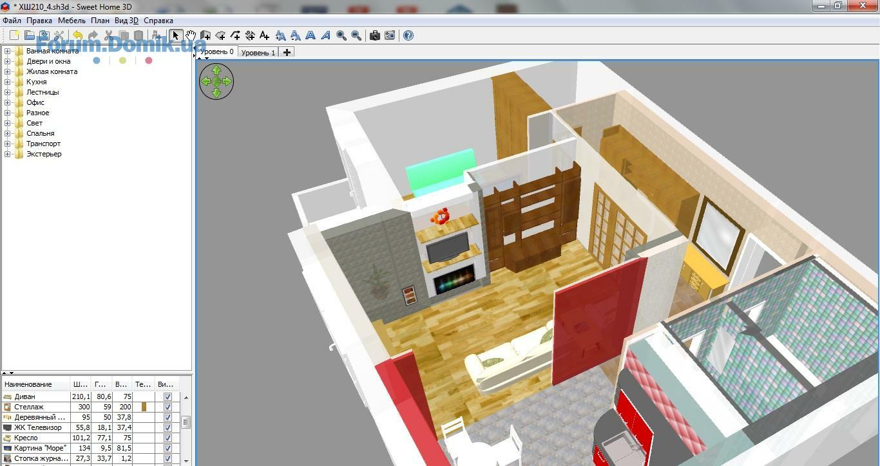The height and width of the screenshot is (466, 880).
Task: Click the zoom in magnifier icon
Action: (x=341, y=35)
